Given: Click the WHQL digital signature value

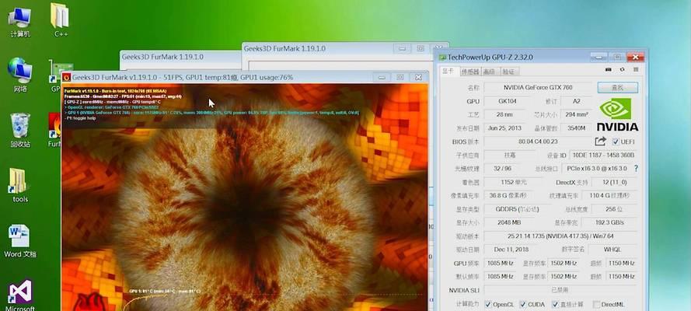Looking at the screenshot, I should coord(612,250).
